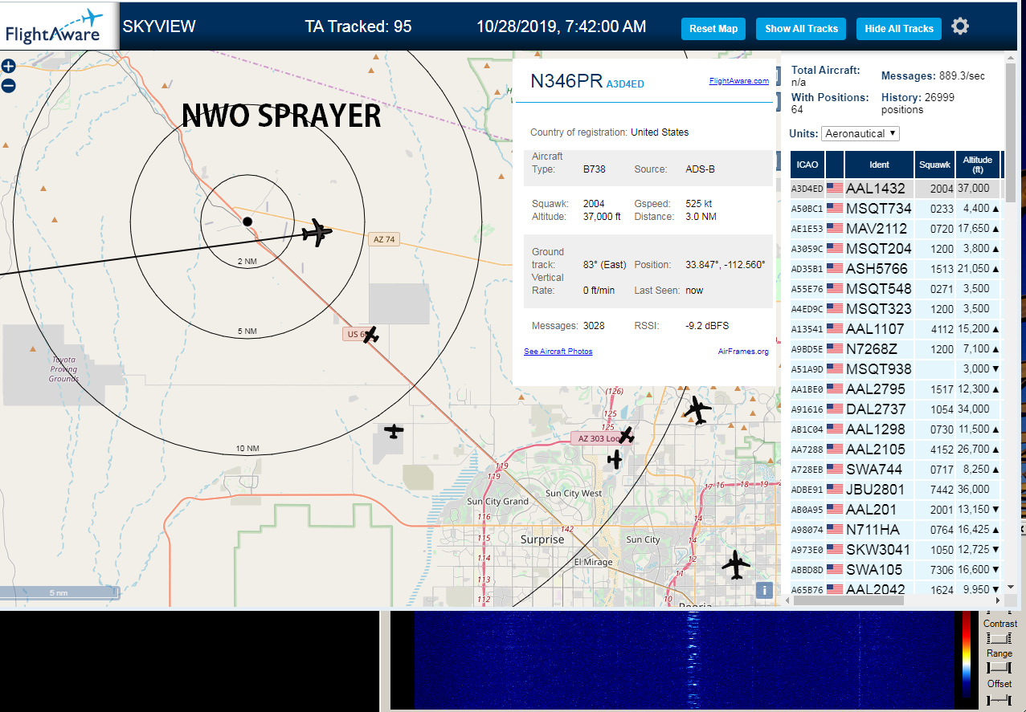Open the AirFrames.org link

(x=743, y=352)
